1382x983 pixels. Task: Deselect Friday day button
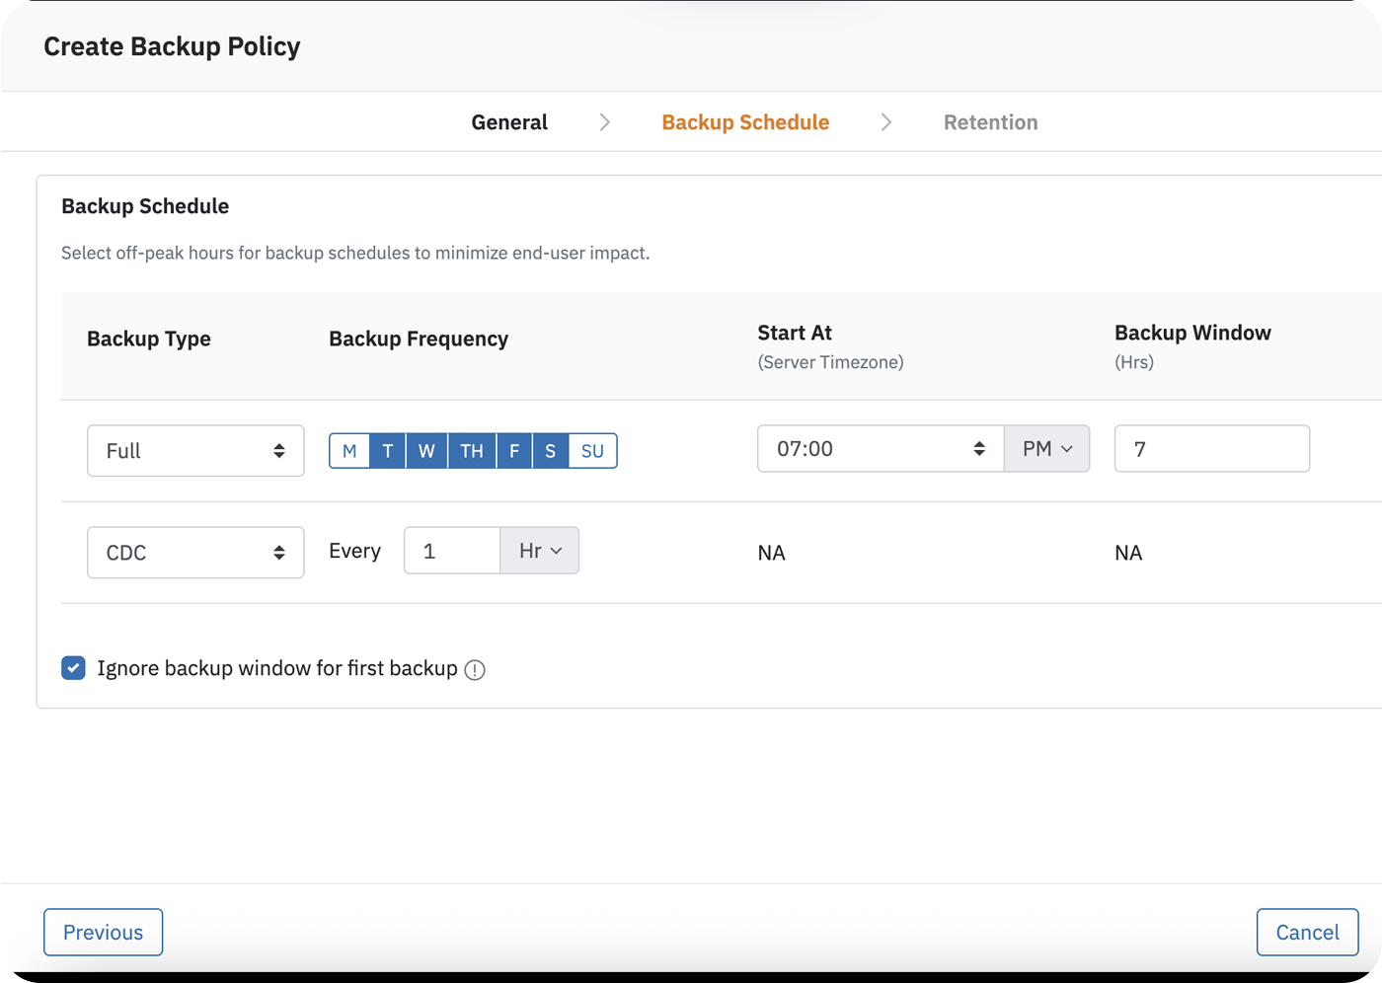coord(514,451)
